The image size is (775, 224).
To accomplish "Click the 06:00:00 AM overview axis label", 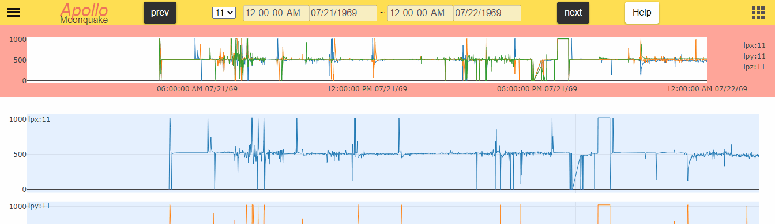I will tap(197, 89).
